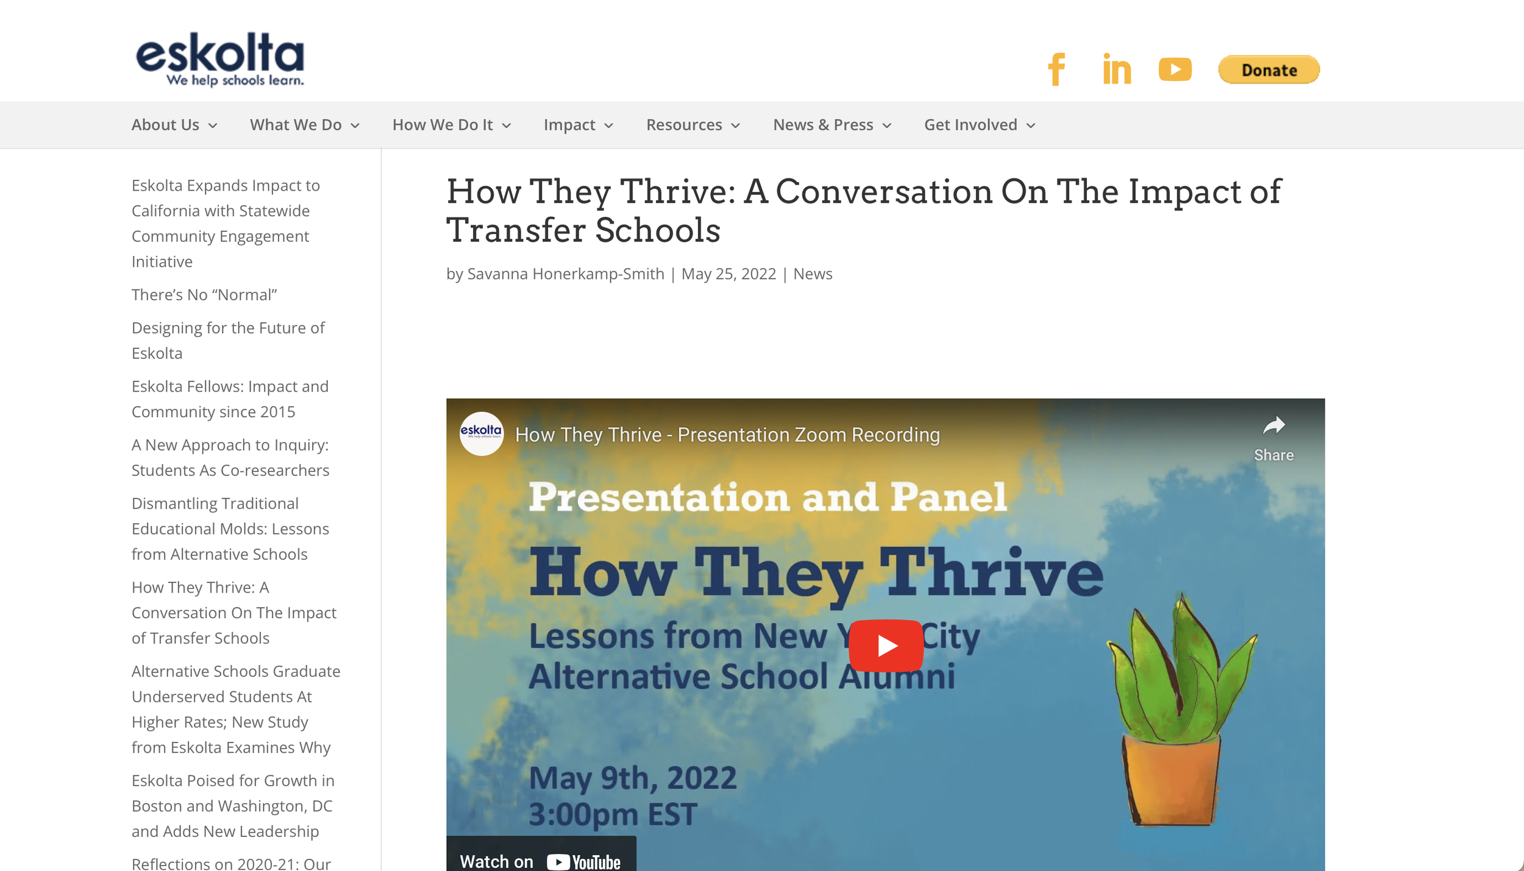Expand the About Us menu
Screen dimensions: 1524x871
click(174, 125)
